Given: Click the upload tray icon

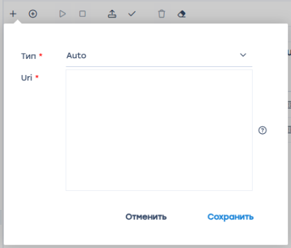Looking at the screenshot, I should click(112, 14).
